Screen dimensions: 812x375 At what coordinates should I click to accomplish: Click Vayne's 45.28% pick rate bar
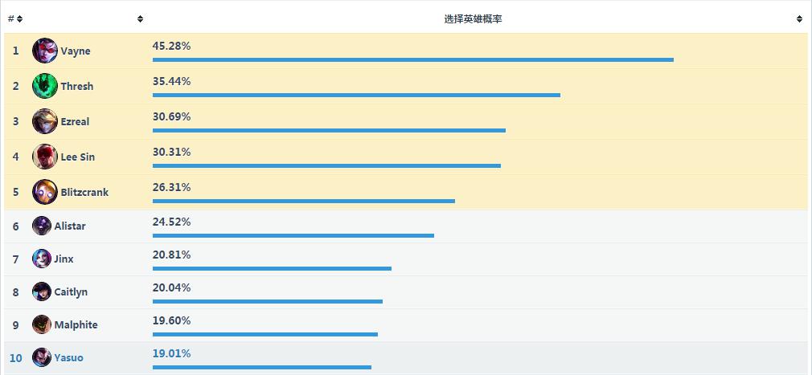pos(413,60)
